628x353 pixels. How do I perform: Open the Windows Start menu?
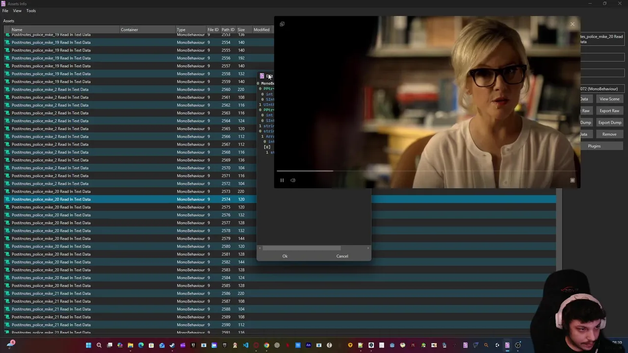tap(88, 345)
